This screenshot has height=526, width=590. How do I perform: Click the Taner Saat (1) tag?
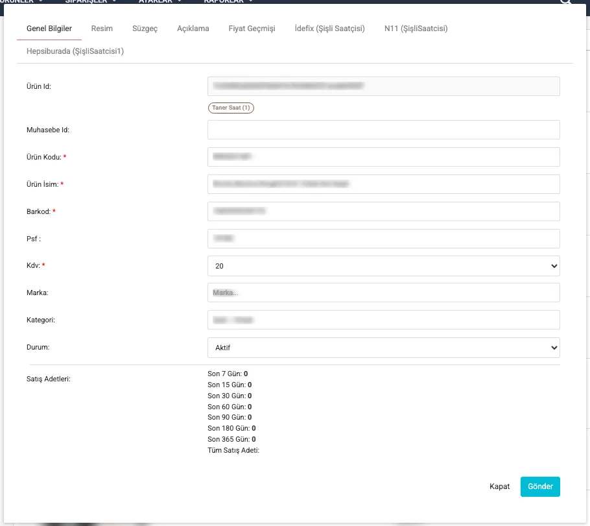pos(231,108)
